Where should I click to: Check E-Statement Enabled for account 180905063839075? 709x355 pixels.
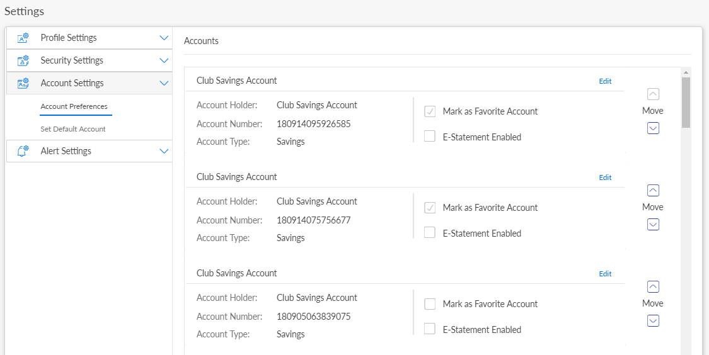pyautogui.click(x=430, y=329)
